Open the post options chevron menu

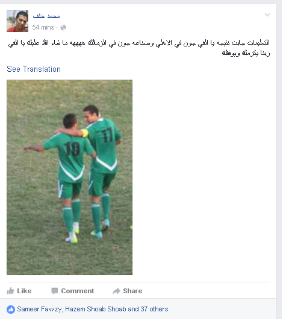tap(267, 14)
